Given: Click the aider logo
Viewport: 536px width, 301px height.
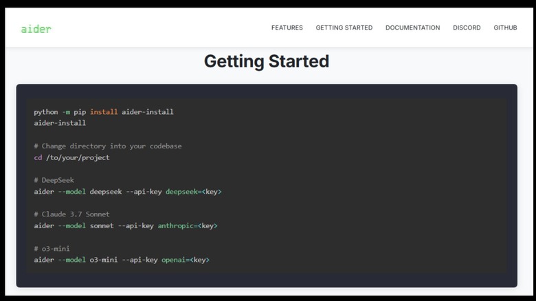Looking at the screenshot, I should coord(36,29).
